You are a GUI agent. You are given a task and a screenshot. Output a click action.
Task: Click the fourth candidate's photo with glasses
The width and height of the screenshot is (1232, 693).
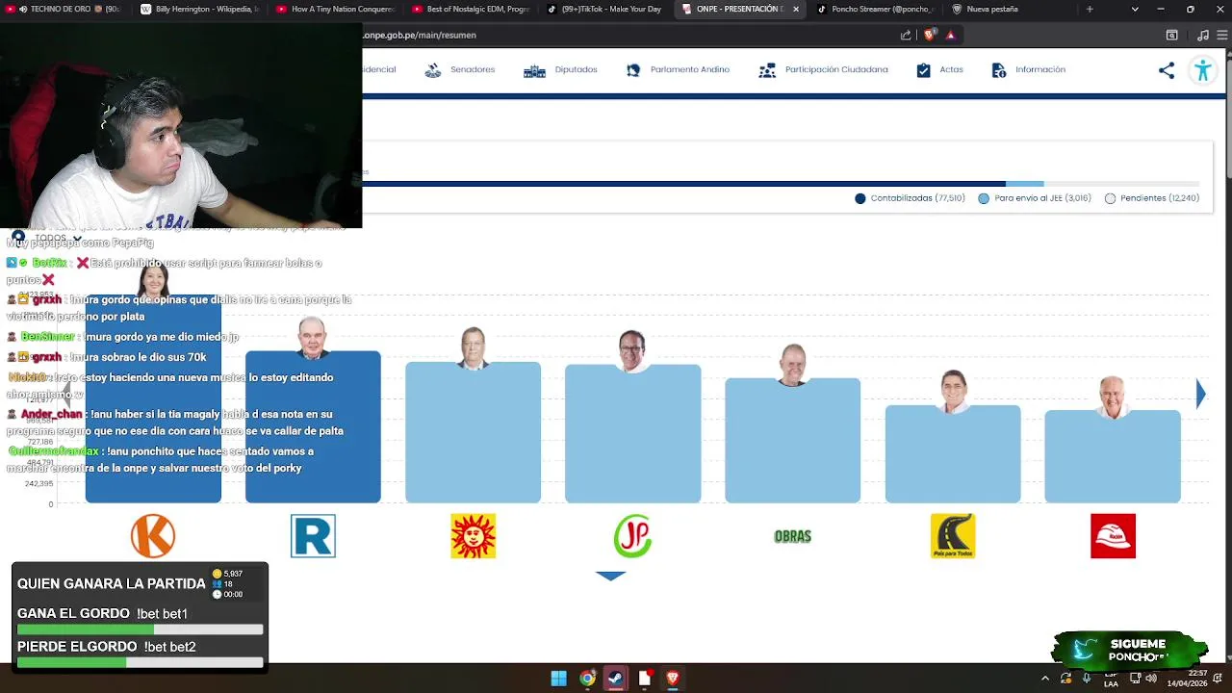[x=632, y=350]
